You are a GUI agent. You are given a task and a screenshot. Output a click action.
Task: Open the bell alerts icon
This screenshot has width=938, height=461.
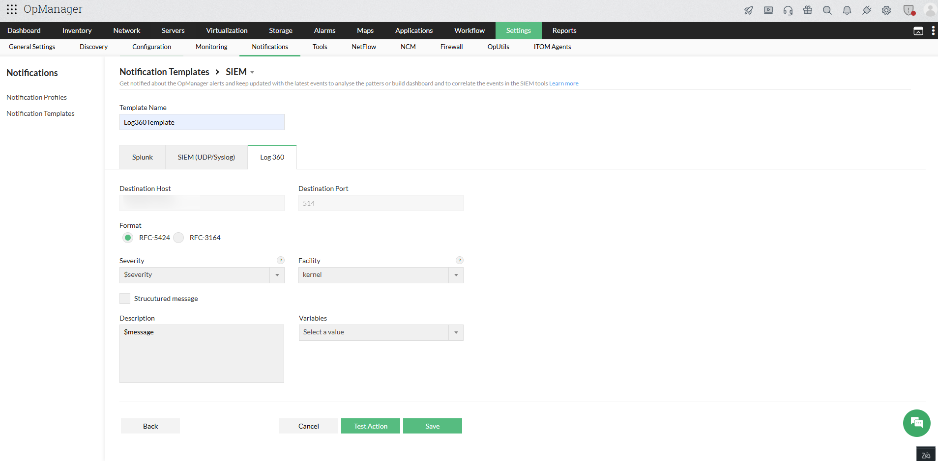(847, 10)
